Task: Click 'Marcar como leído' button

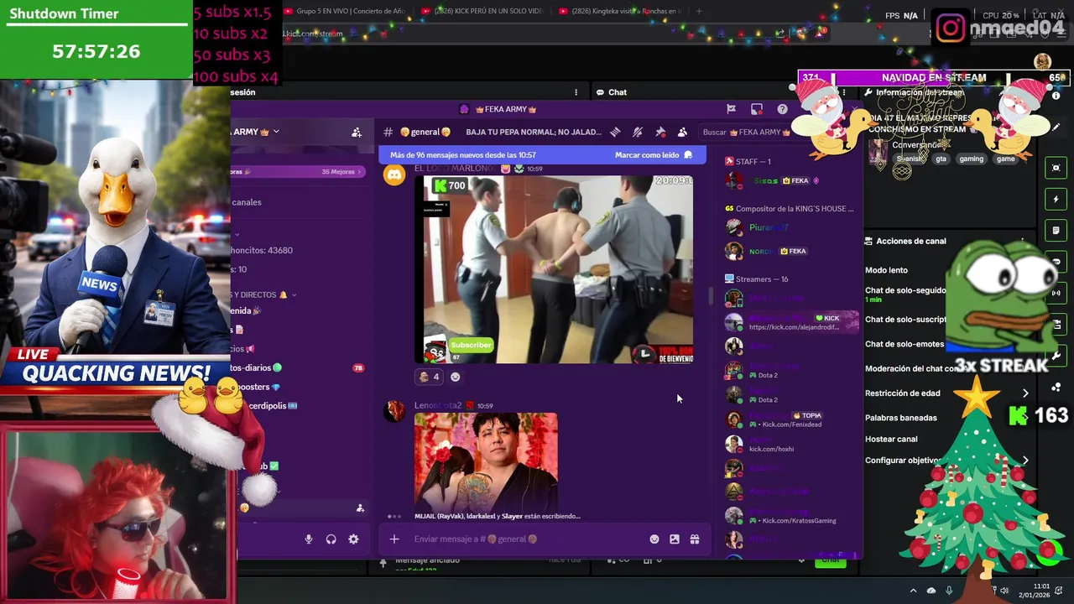Action: point(653,154)
